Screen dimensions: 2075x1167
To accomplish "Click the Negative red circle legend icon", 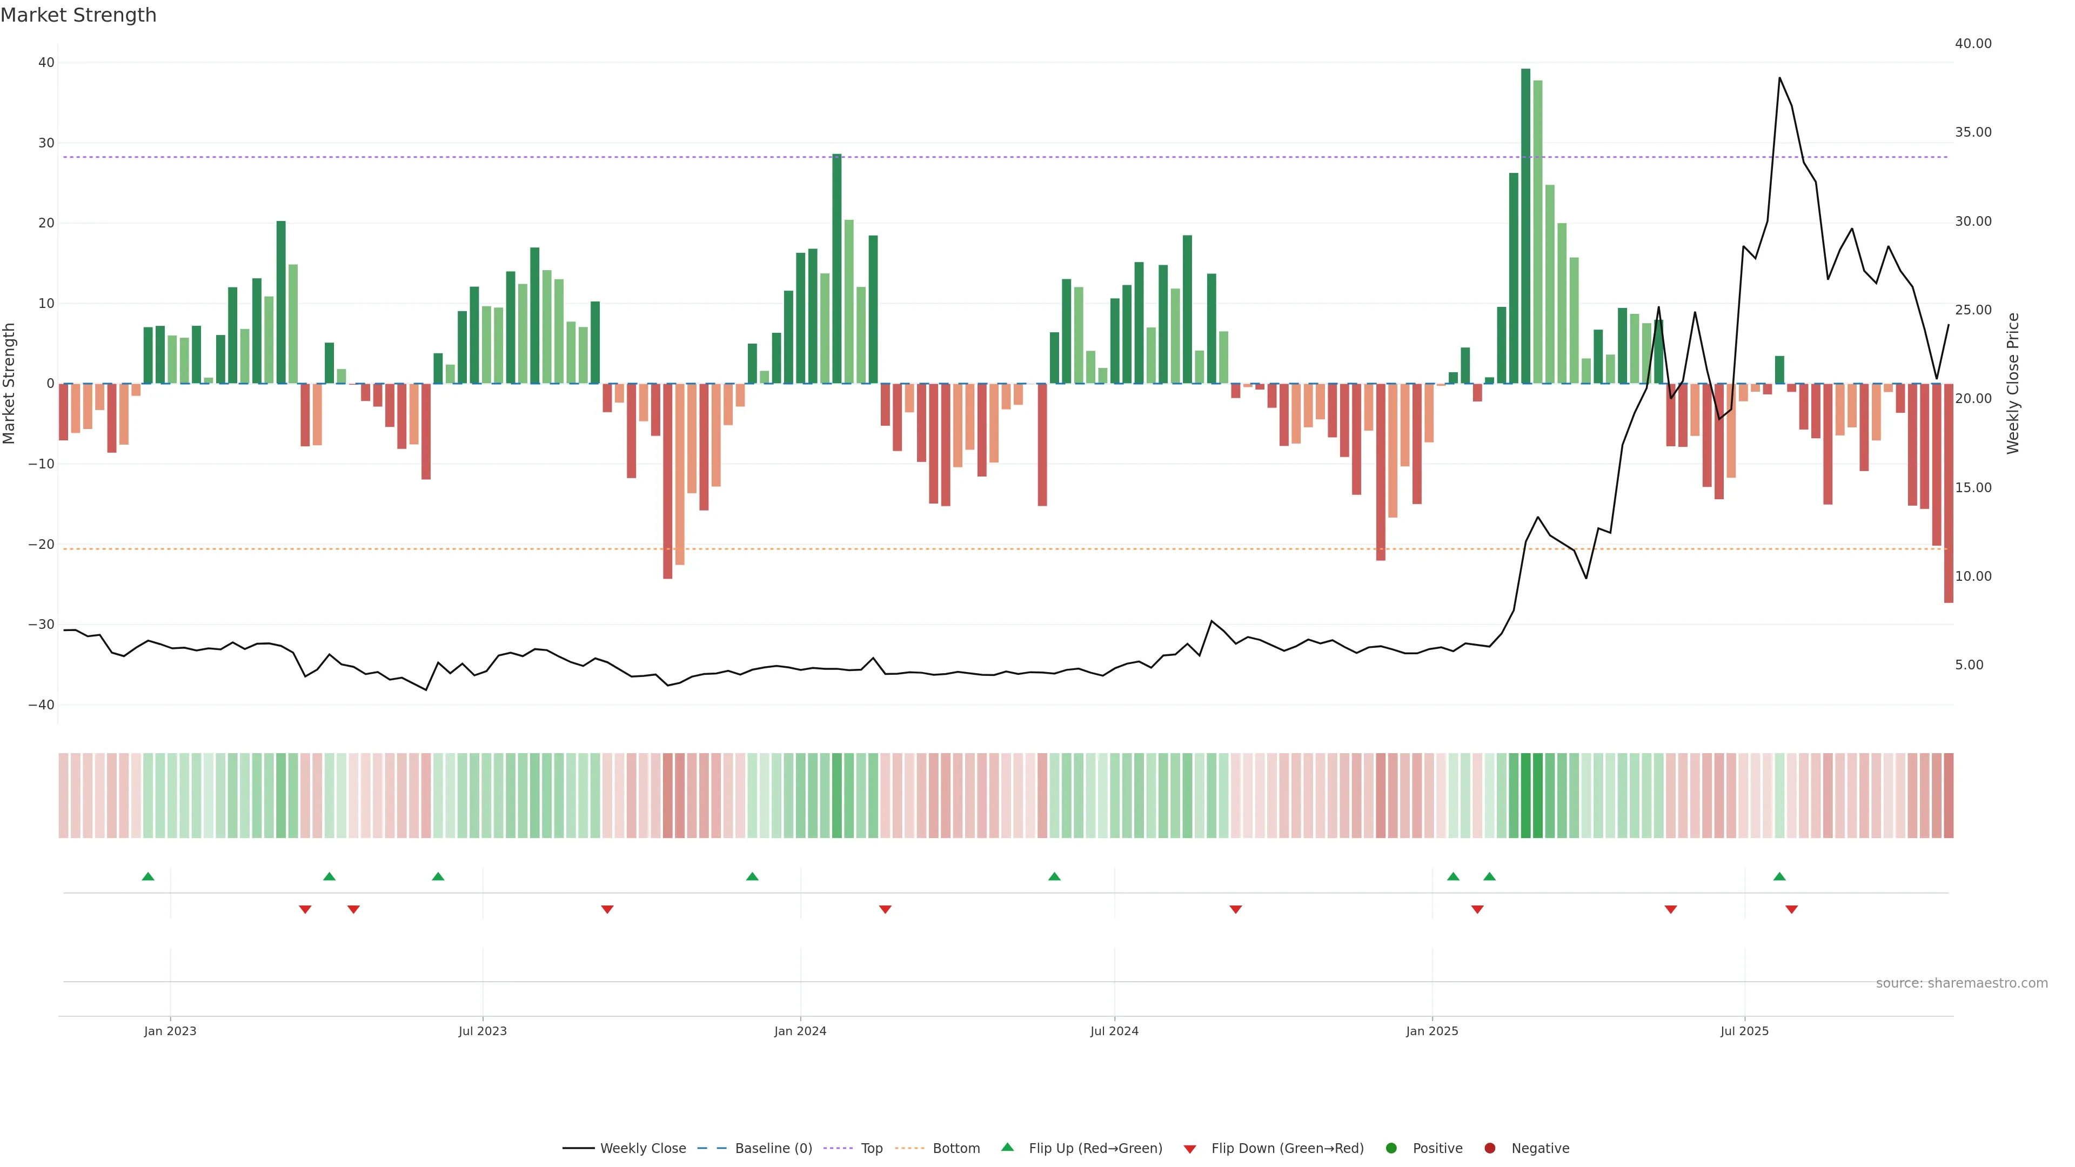I will click(x=1489, y=1149).
